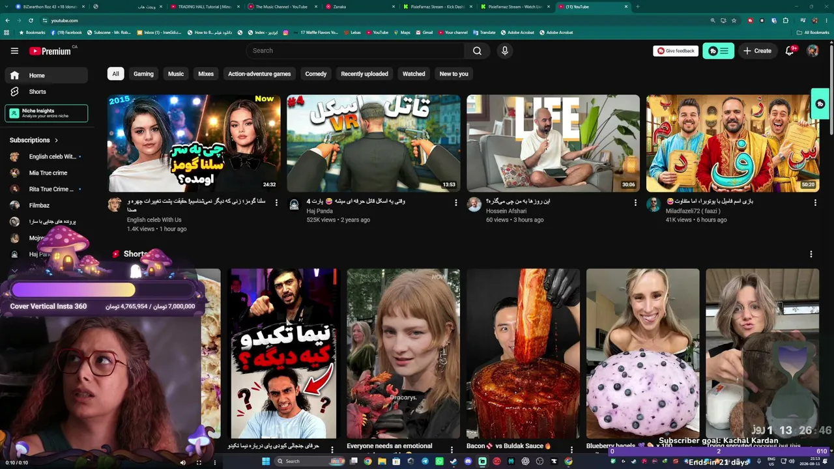Viewport: 834px width, 469px height.
Task: Open more options for Hossein Afshari video
Action: click(x=635, y=203)
